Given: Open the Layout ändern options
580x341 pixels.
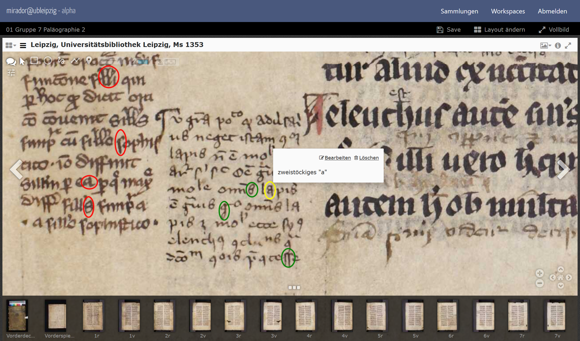Looking at the screenshot, I should pos(499,30).
